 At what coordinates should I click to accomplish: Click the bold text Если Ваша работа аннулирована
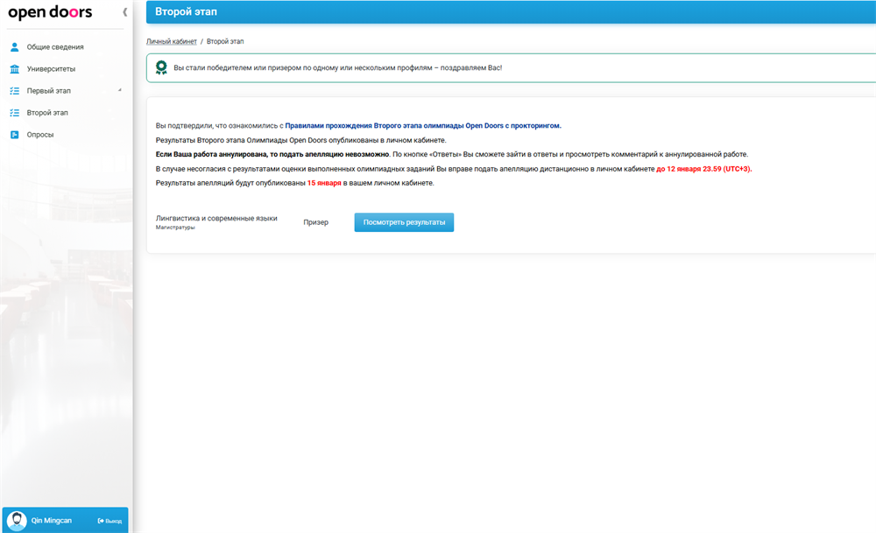pos(272,154)
